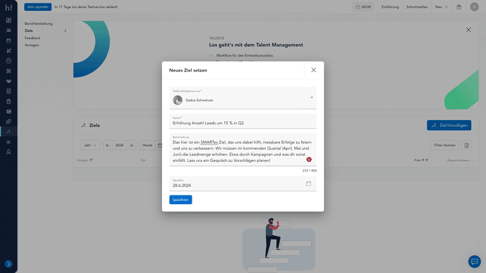Screen dimensions: 486x273
Task: Click the Filter löschen button
Action: tap(444, 145)
